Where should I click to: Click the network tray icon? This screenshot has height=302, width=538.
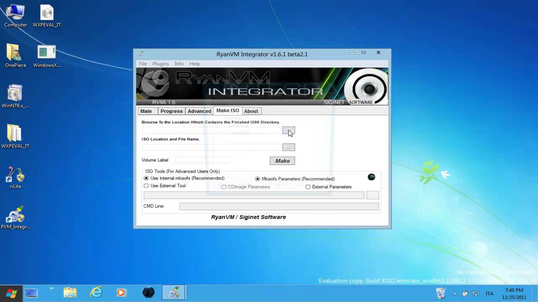[475, 293]
